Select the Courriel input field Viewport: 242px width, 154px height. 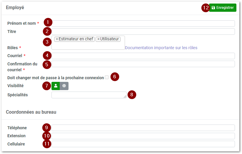[143, 56]
